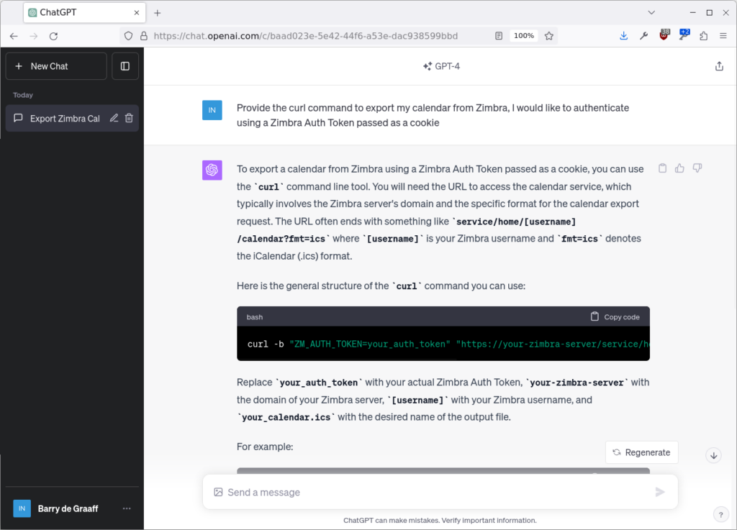
Task: Copy the assistant's response to clipboard
Action: (x=662, y=168)
